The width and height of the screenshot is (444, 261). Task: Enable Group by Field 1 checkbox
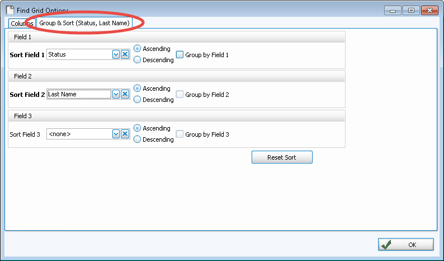point(180,55)
